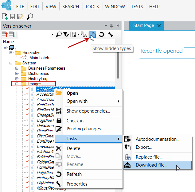Click the Name column header

(x=9, y=42)
